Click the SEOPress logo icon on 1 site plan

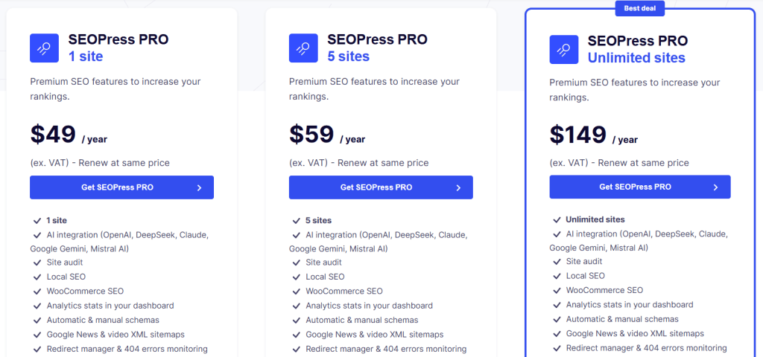tap(45, 48)
